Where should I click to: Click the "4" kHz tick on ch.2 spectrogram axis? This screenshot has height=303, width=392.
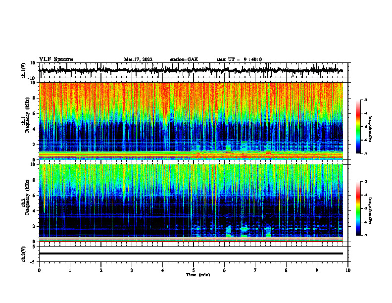click(35, 211)
